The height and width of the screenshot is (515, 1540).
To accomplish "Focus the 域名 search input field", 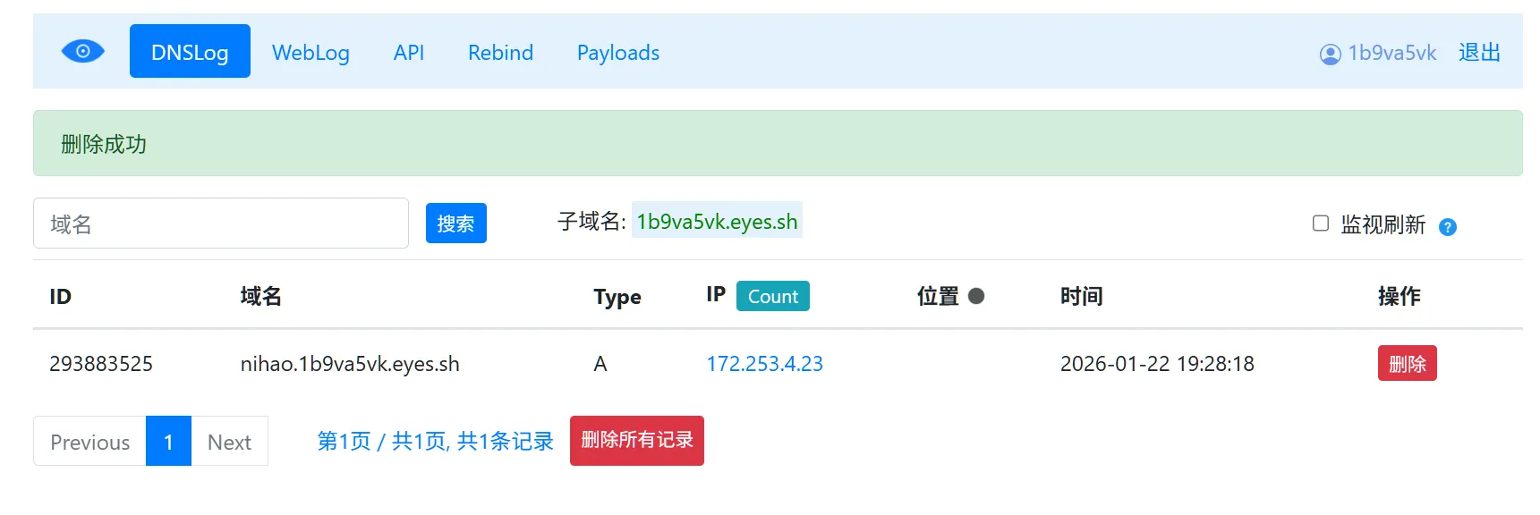I will point(220,224).
